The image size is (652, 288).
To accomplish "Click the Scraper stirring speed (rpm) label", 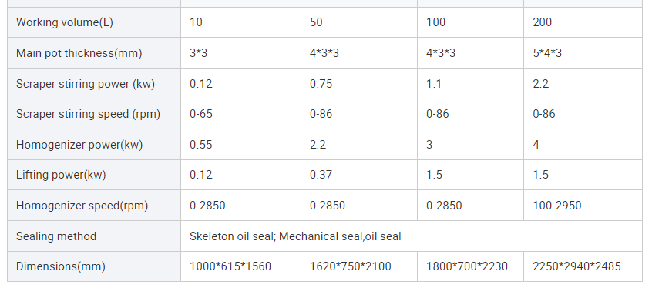I will [x=88, y=114].
